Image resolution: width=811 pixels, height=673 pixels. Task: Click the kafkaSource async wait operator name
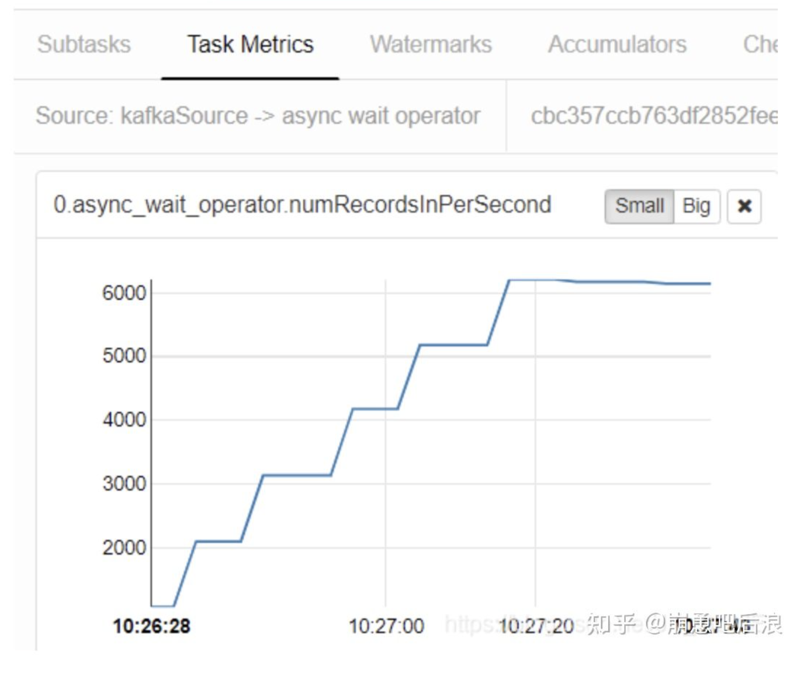(258, 116)
